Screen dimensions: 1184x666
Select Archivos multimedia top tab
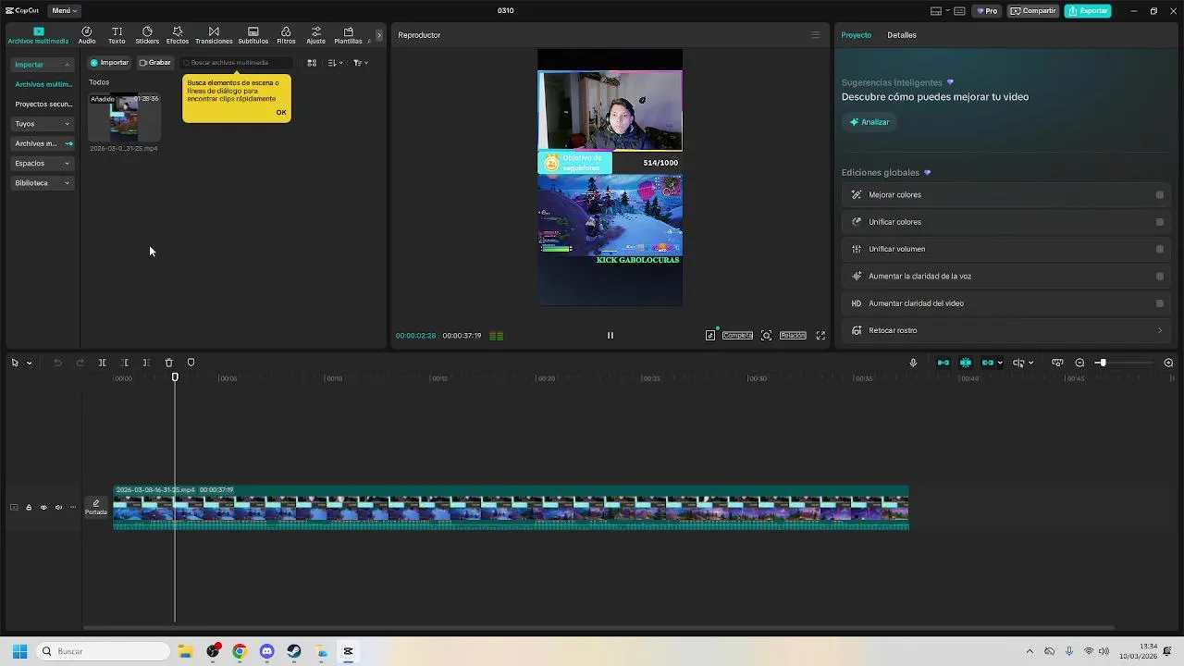click(38, 35)
